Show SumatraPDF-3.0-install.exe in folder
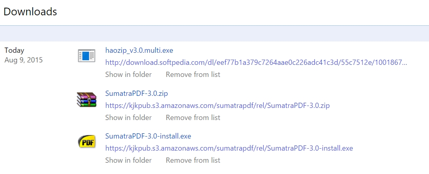 click(x=128, y=160)
